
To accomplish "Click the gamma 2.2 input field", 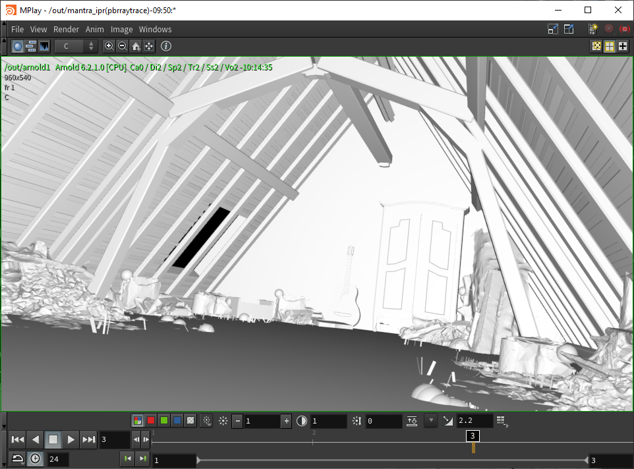I will coord(475,421).
